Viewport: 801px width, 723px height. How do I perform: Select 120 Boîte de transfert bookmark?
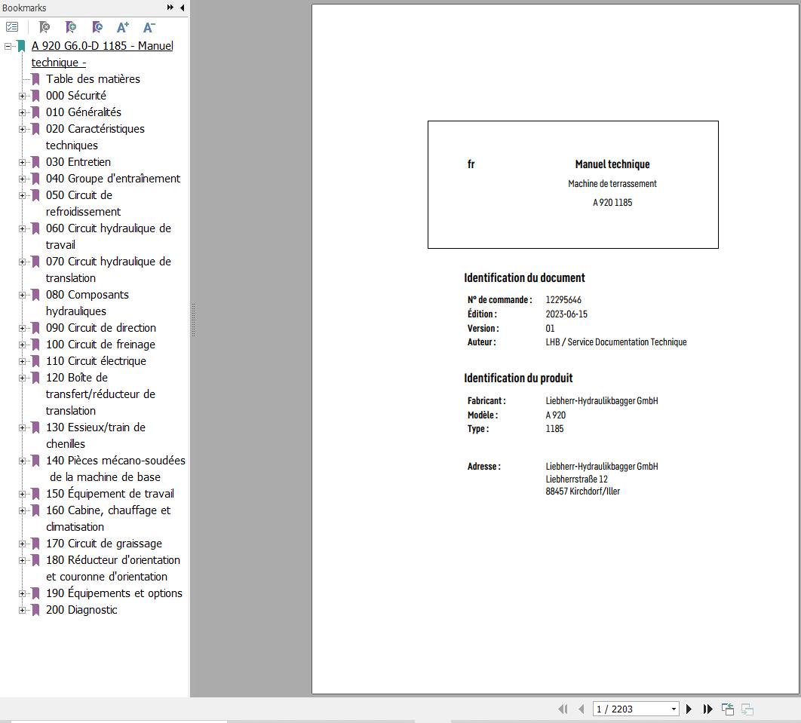coord(100,394)
